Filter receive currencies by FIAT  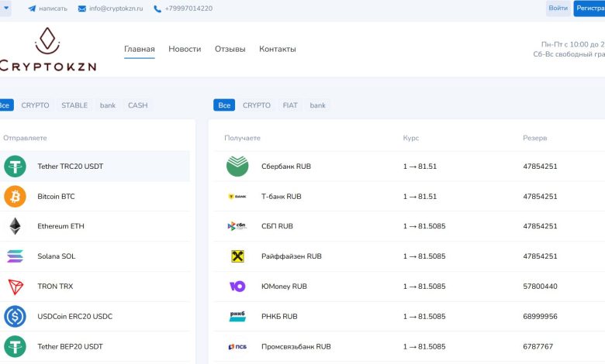point(290,105)
